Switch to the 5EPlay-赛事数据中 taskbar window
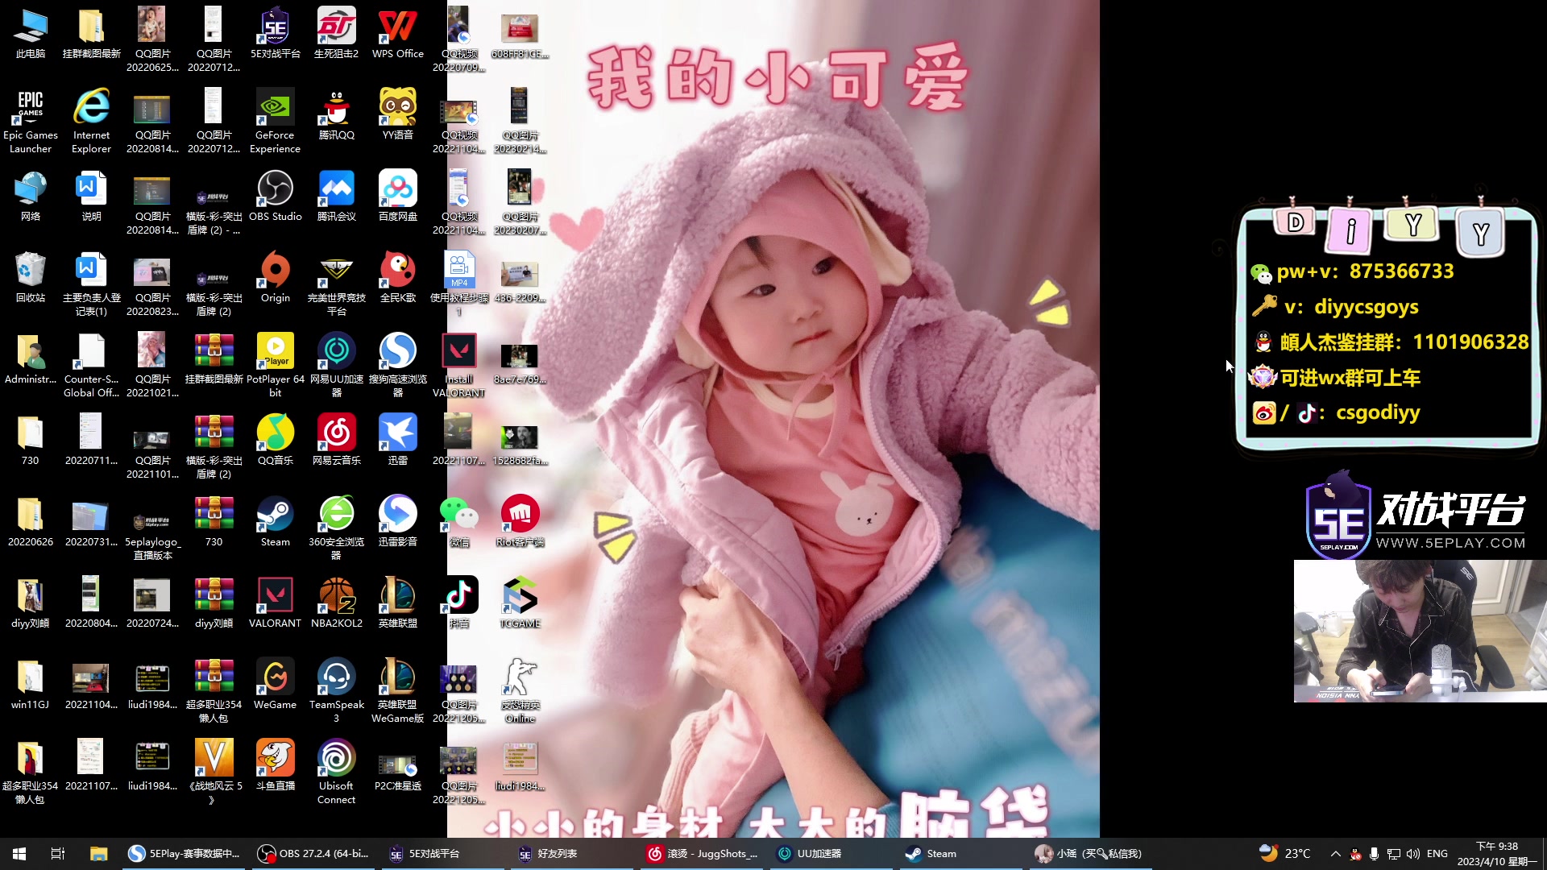This screenshot has height=870, width=1547. [x=185, y=854]
